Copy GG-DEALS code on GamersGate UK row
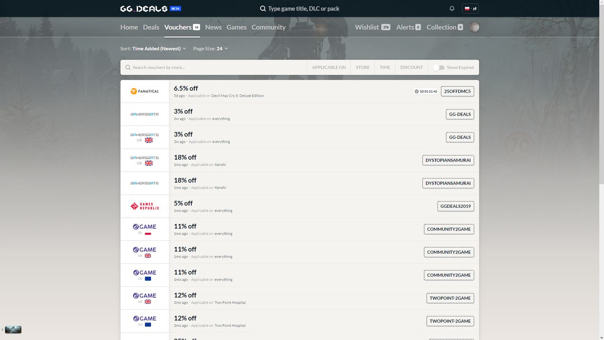This screenshot has height=340, width=604. pyautogui.click(x=460, y=137)
